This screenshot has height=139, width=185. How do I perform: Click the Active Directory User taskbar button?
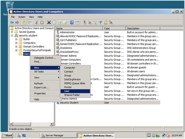(96, 135)
